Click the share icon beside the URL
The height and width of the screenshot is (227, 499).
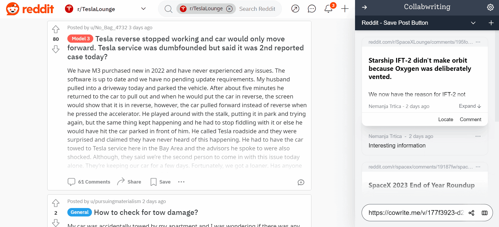pyautogui.click(x=472, y=213)
